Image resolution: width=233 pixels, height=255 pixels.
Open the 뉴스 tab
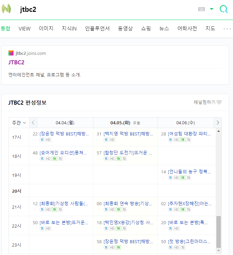164,28
